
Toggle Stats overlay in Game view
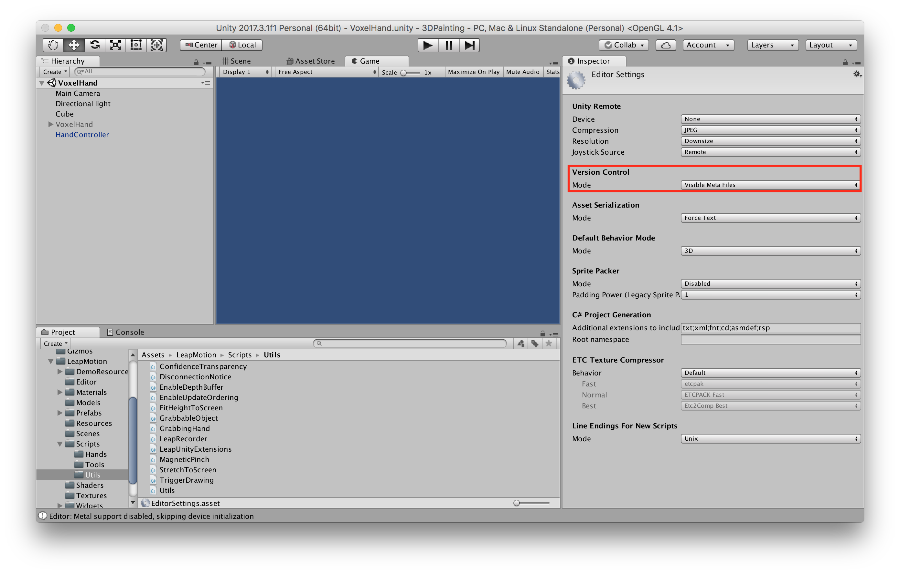[552, 72]
